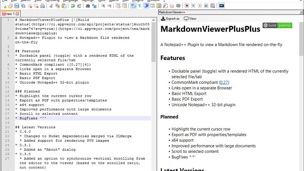Create a new document with the New icon
Viewport: 304px width, 171px height.
pyautogui.click(x=4, y=6)
